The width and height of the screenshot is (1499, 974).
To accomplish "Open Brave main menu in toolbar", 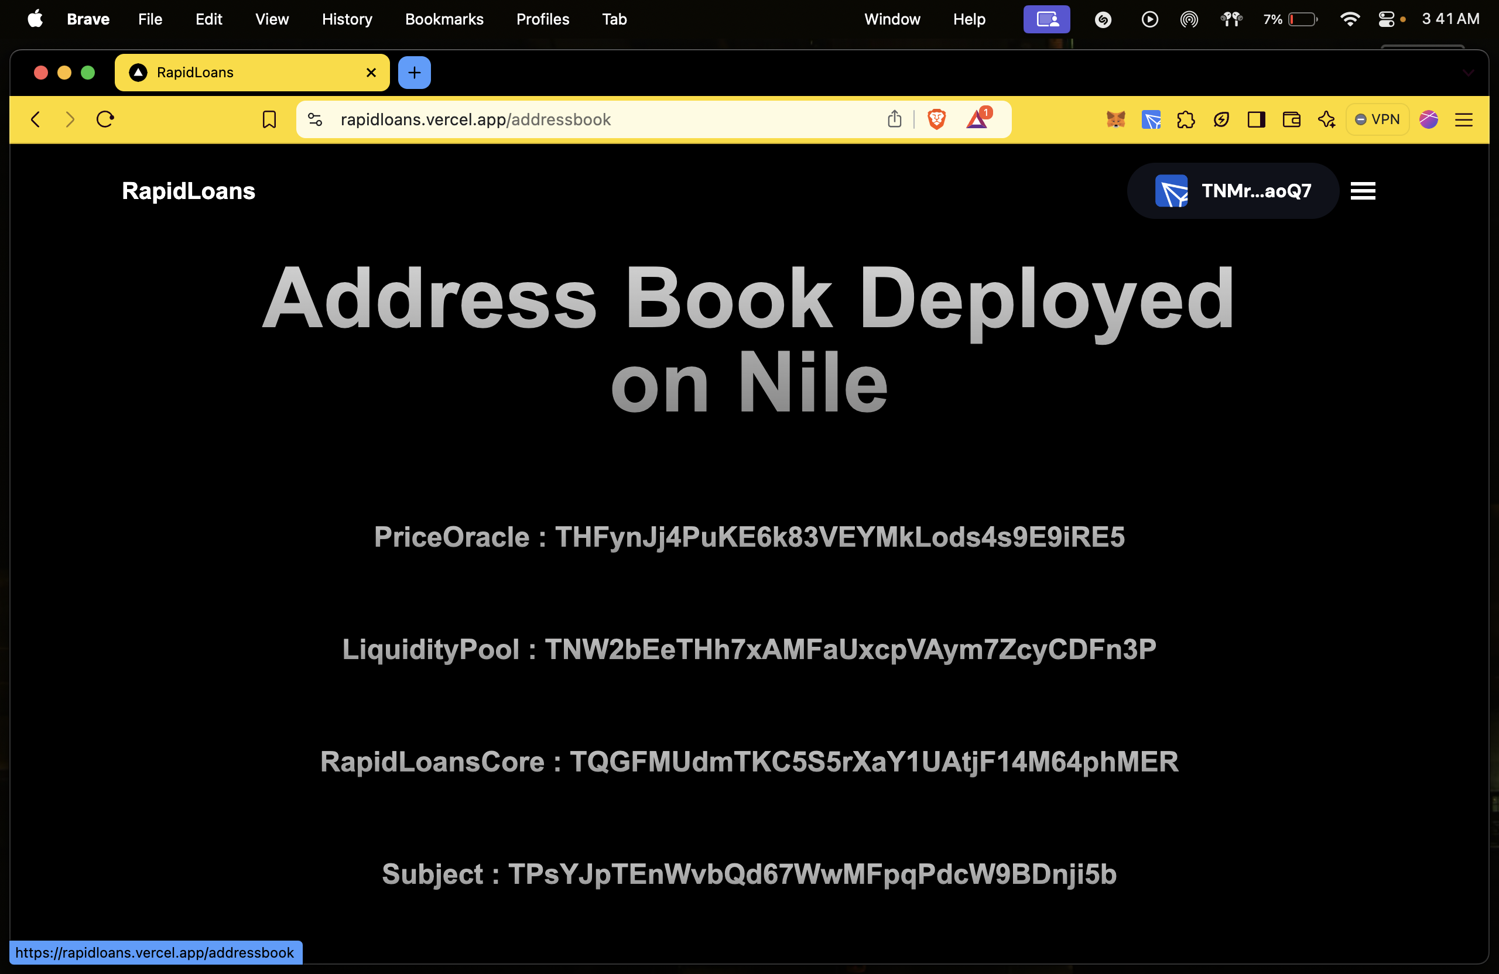I will [1463, 119].
